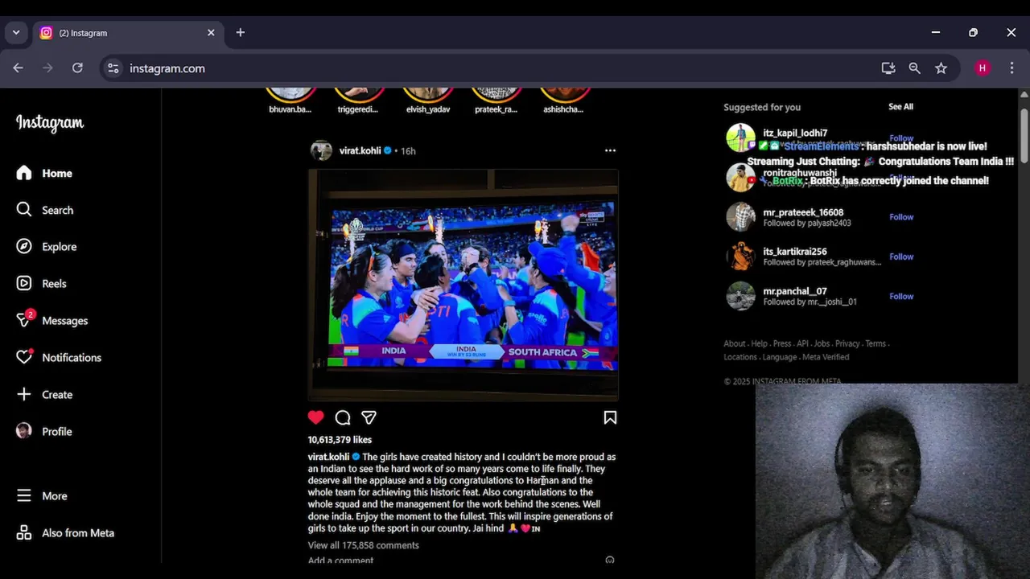Unlike the post with red heart
1030x579 pixels.
[315, 417]
